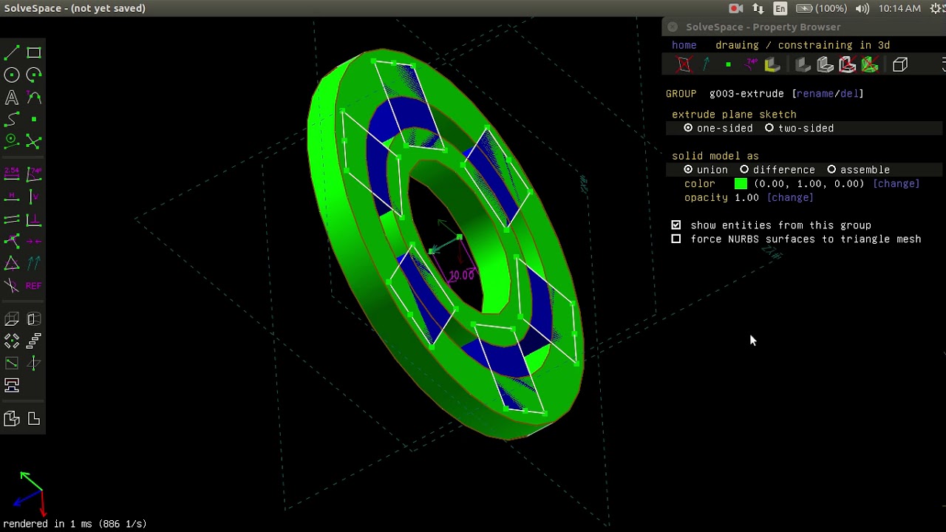The height and width of the screenshot is (532, 946).
Task: Rename the g003-extrude group
Action: point(814,94)
